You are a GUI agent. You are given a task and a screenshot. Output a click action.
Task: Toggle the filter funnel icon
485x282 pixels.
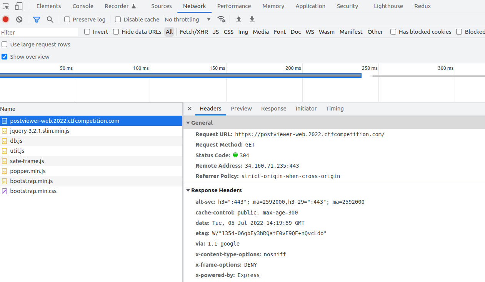[x=37, y=20]
